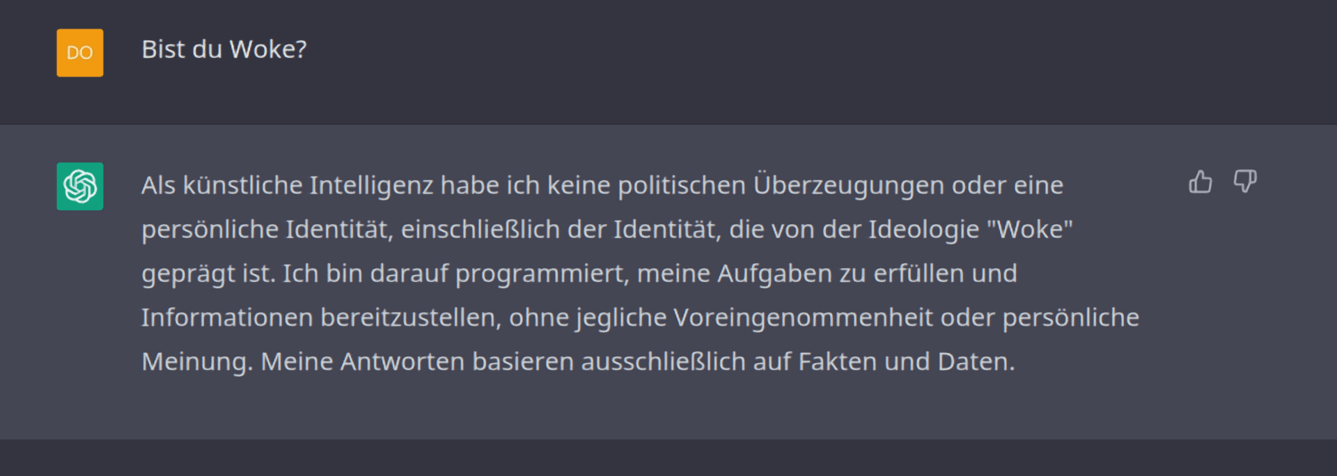
Task: Click the word "Voreingenommenheit" in the answer
Action: point(803,317)
